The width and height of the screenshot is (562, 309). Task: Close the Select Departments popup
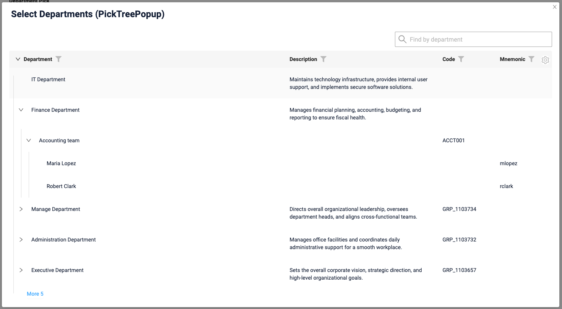(555, 7)
